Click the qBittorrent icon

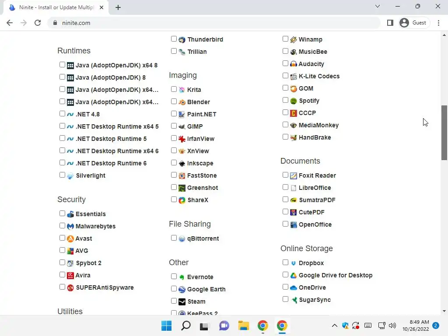182,238
